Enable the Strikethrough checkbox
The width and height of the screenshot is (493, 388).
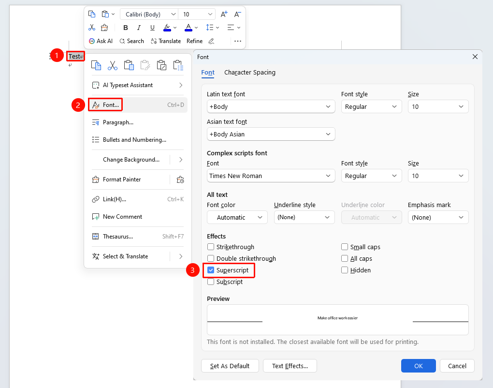(211, 247)
